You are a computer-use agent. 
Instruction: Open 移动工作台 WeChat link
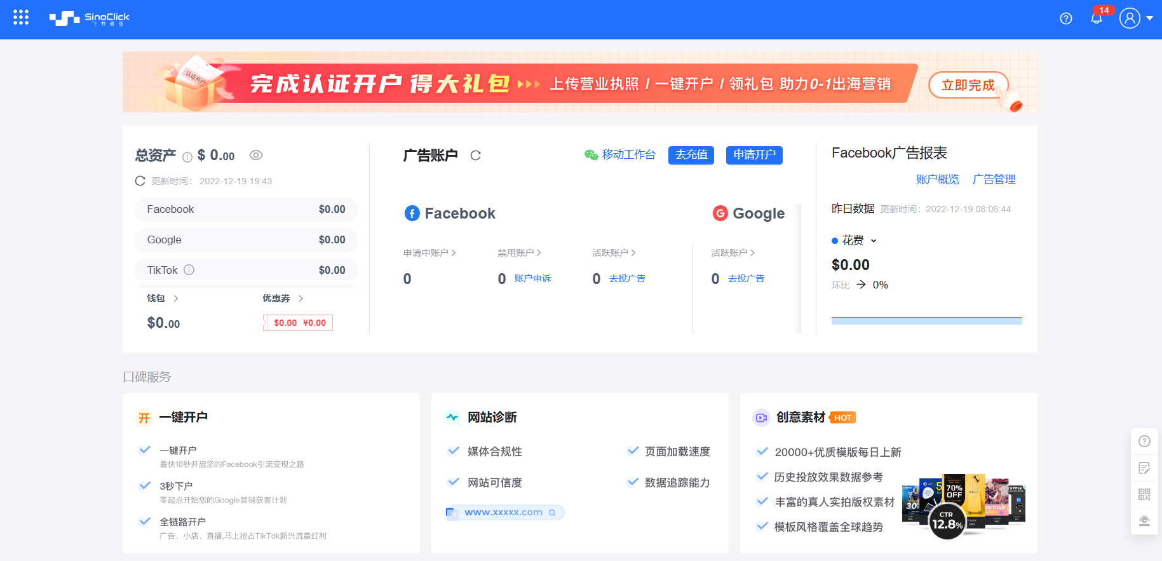coord(620,154)
